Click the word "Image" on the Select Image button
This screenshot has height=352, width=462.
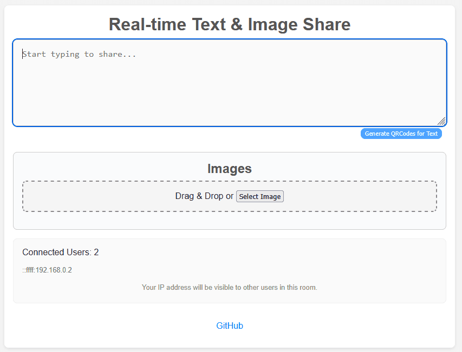pos(271,196)
